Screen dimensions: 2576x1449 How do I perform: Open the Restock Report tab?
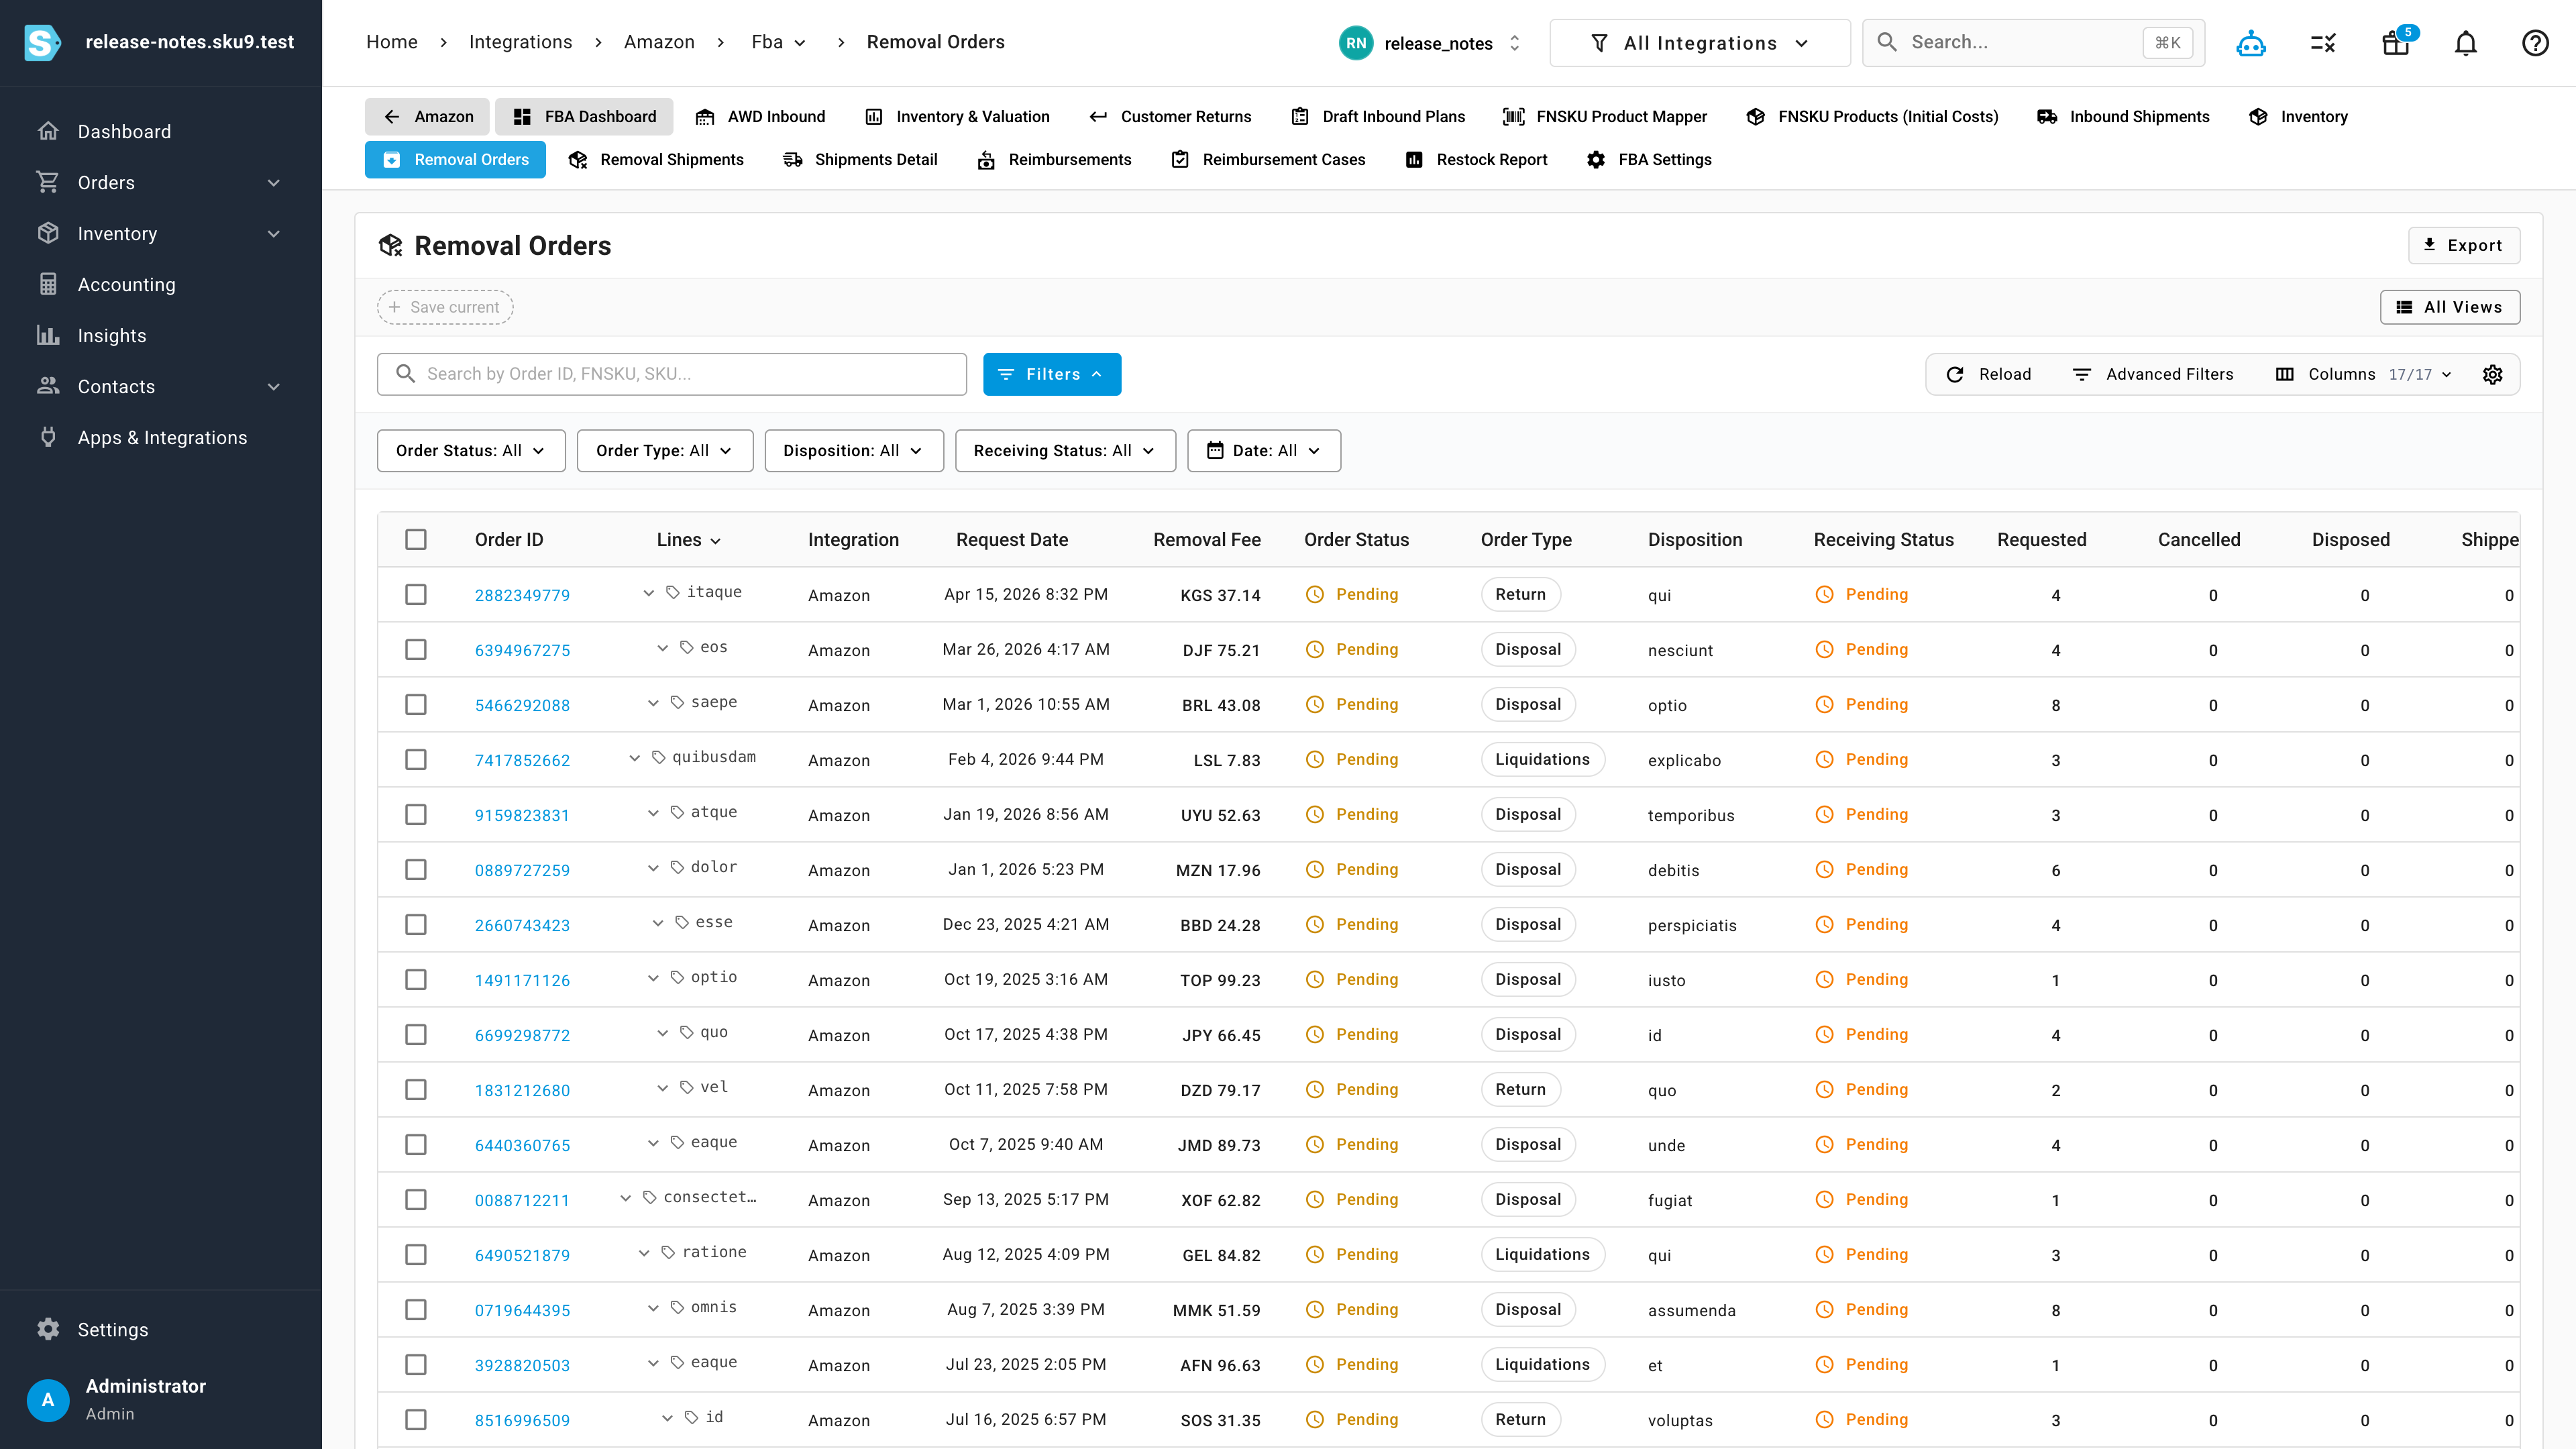1476,160
